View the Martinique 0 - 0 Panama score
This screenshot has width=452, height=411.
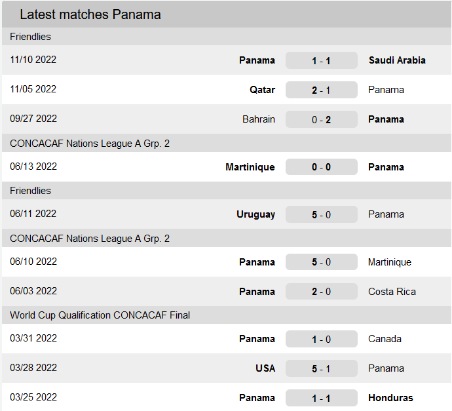(x=321, y=167)
